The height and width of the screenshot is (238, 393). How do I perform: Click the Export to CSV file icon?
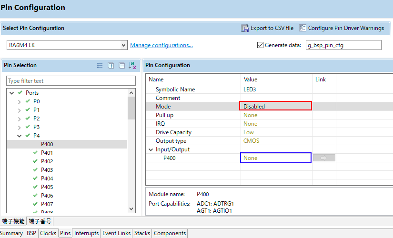coord(245,28)
